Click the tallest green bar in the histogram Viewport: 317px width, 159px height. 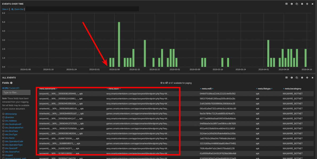pos(119,44)
